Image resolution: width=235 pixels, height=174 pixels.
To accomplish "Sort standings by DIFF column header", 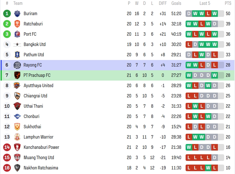I will (x=163, y=3).
